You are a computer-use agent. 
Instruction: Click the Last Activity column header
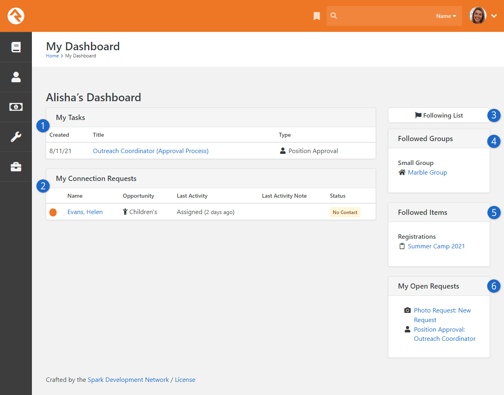pyautogui.click(x=192, y=196)
